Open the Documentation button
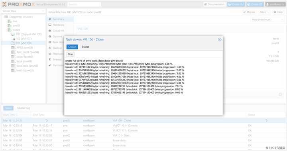287x151 pixels. pyautogui.click(x=214, y=4)
